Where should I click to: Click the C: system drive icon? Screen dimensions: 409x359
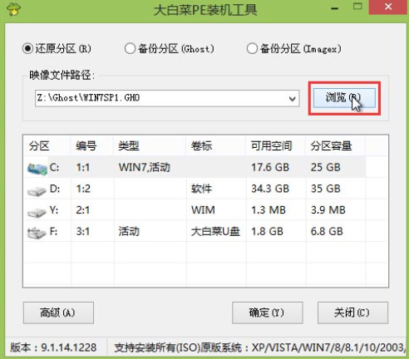[x=37, y=169]
